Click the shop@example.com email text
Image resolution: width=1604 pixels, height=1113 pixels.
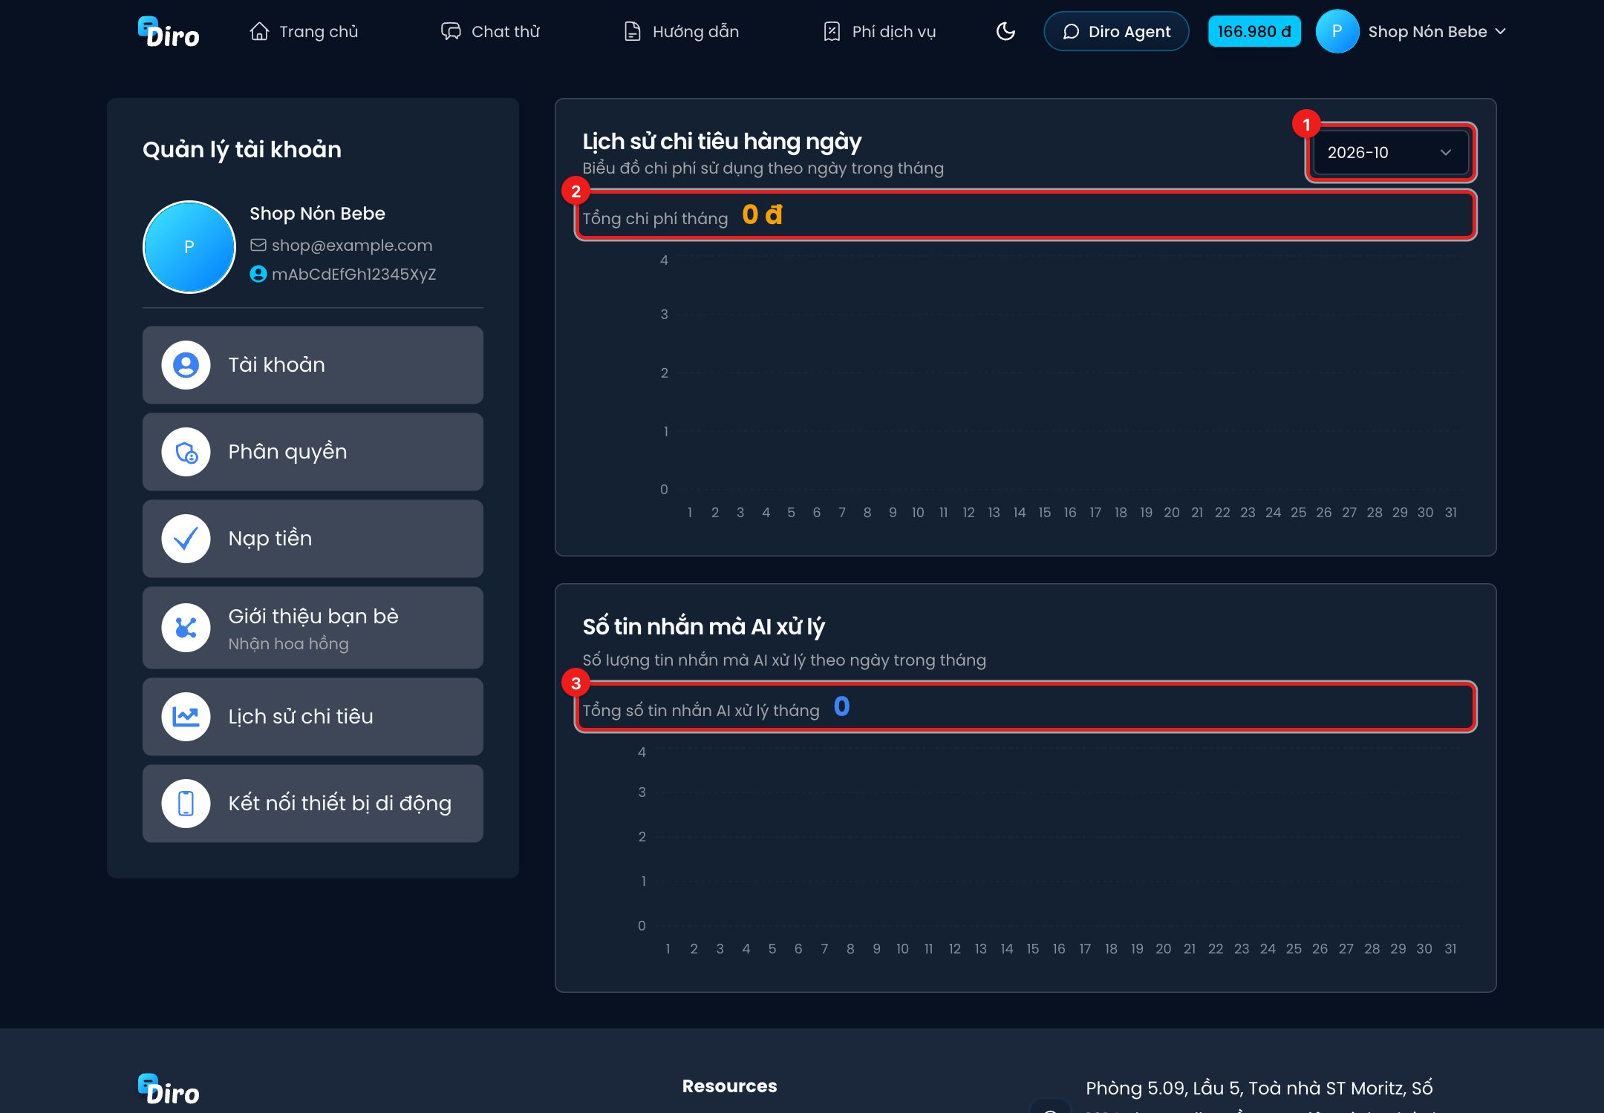coord(352,245)
